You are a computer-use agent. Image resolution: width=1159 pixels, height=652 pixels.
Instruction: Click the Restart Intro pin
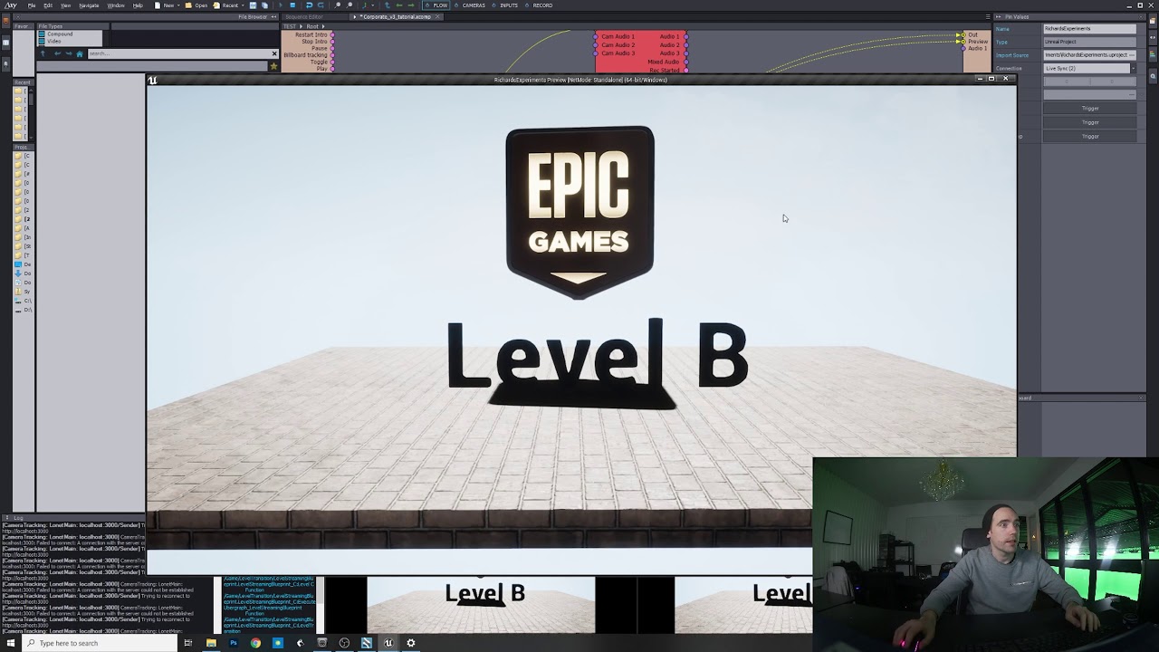(332, 34)
